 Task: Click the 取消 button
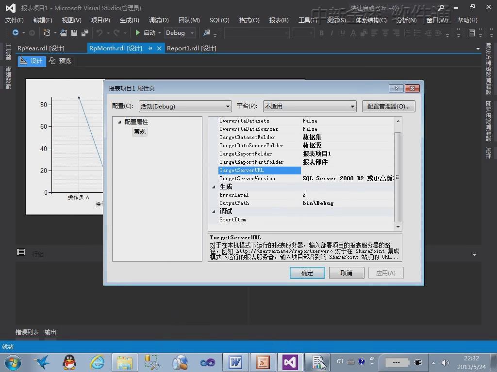click(347, 273)
